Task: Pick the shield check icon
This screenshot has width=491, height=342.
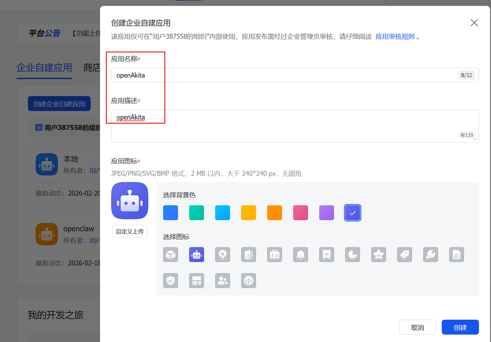Action: [170, 281]
